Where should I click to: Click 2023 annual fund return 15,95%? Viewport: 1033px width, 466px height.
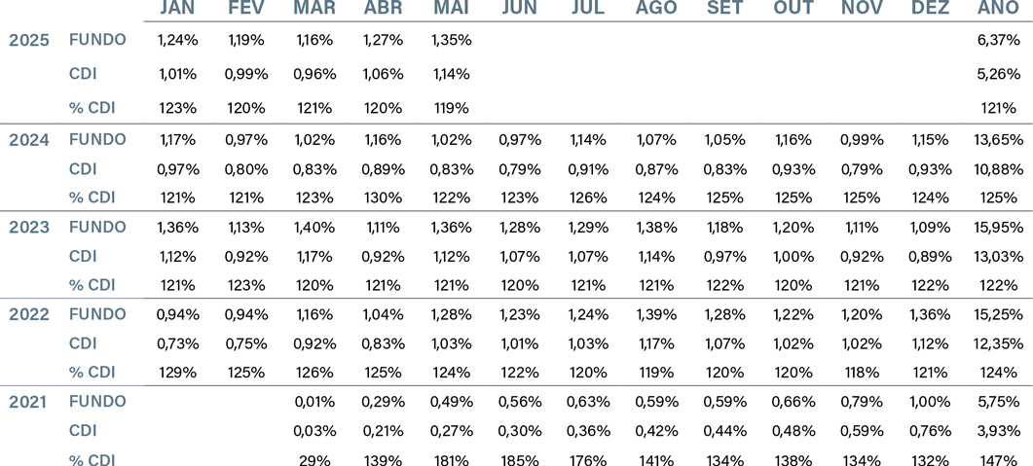click(x=998, y=227)
